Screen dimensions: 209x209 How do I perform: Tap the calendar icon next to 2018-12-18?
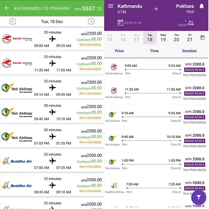121,23
